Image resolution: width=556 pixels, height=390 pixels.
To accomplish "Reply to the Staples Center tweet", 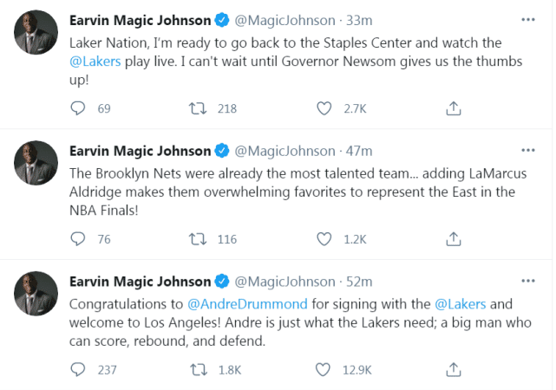I will (78, 108).
